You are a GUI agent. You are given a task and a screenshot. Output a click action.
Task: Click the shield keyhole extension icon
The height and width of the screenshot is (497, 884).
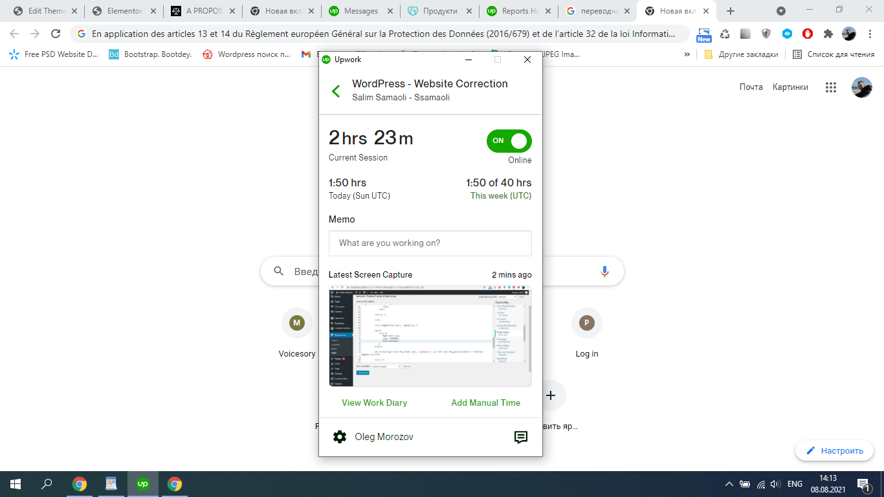[x=766, y=34]
